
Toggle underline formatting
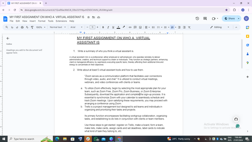[113, 27]
